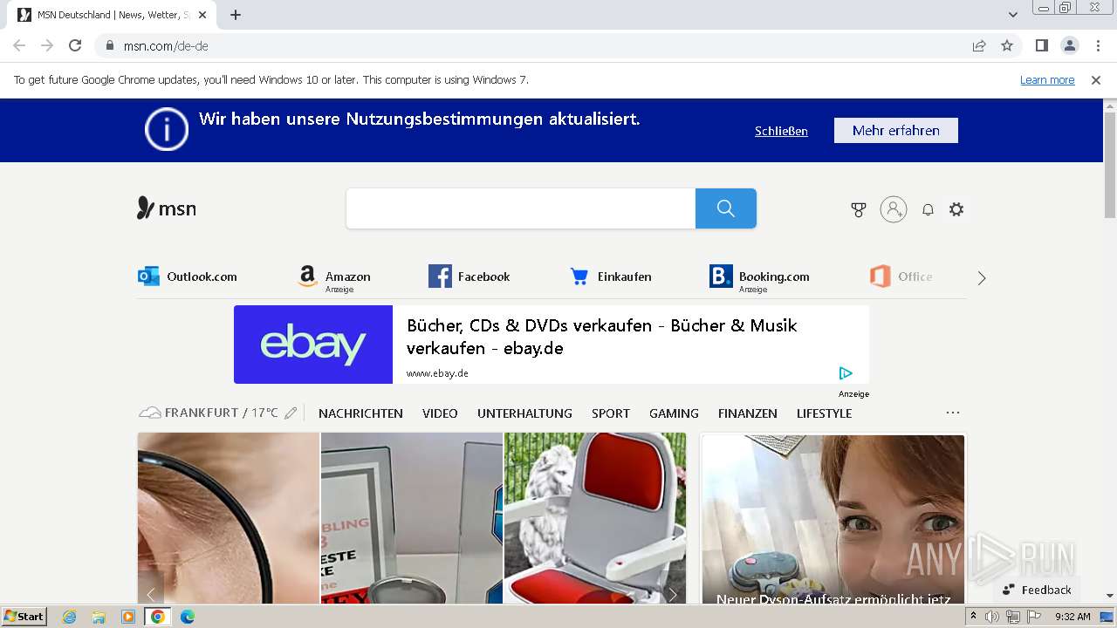Dismiss the Chrome update infobar
Viewport: 1117px width, 628px height.
pos(1096,79)
